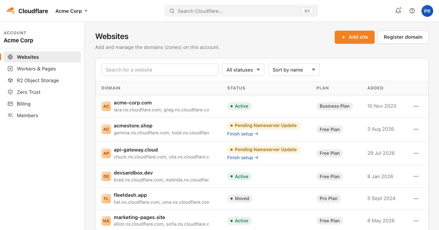Click the Active badge for marketing-pages.site
Screen dimensions: 439x230
click(x=239, y=221)
